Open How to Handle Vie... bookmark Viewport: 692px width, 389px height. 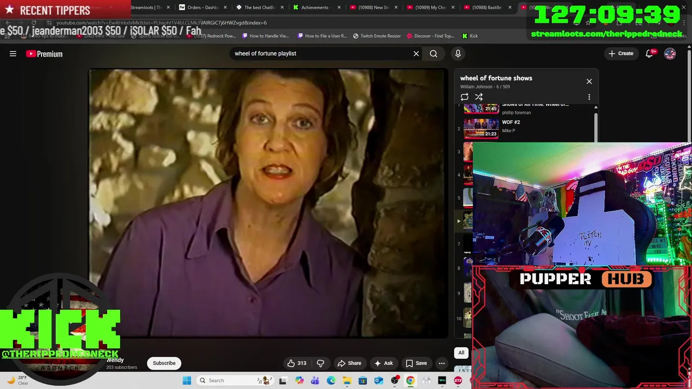(265, 36)
